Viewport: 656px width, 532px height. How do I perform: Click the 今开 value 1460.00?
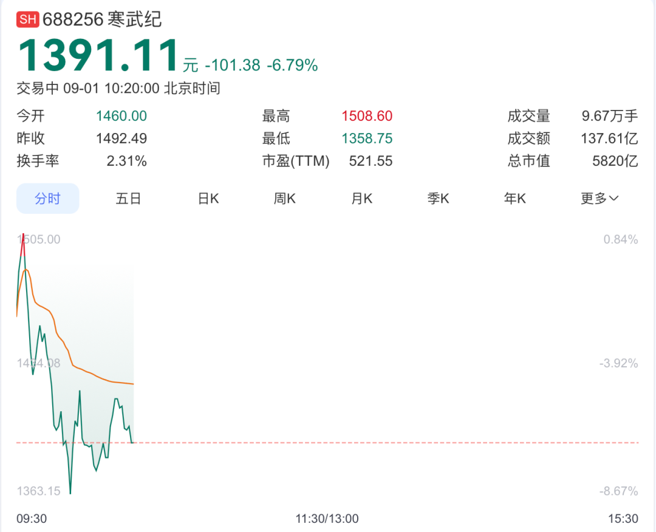pos(121,116)
